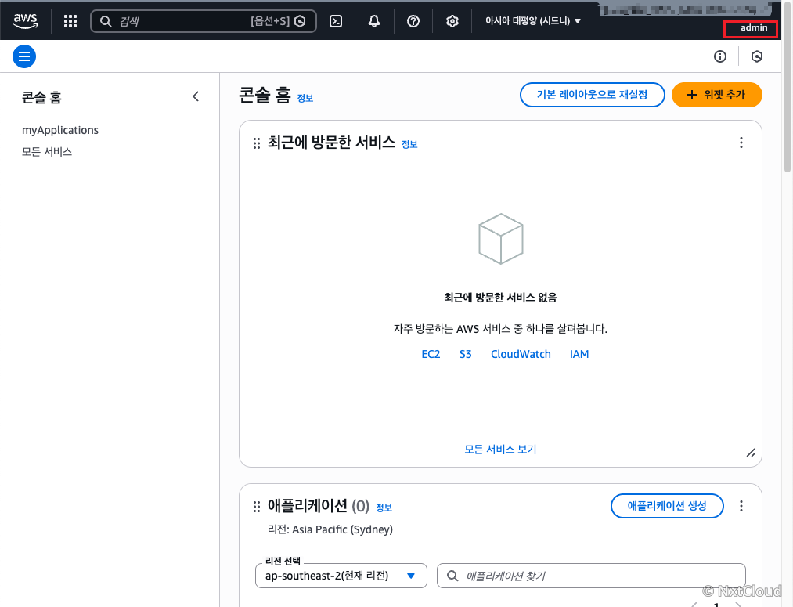
Task: Open the settings gear menu
Action: point(452,21)
